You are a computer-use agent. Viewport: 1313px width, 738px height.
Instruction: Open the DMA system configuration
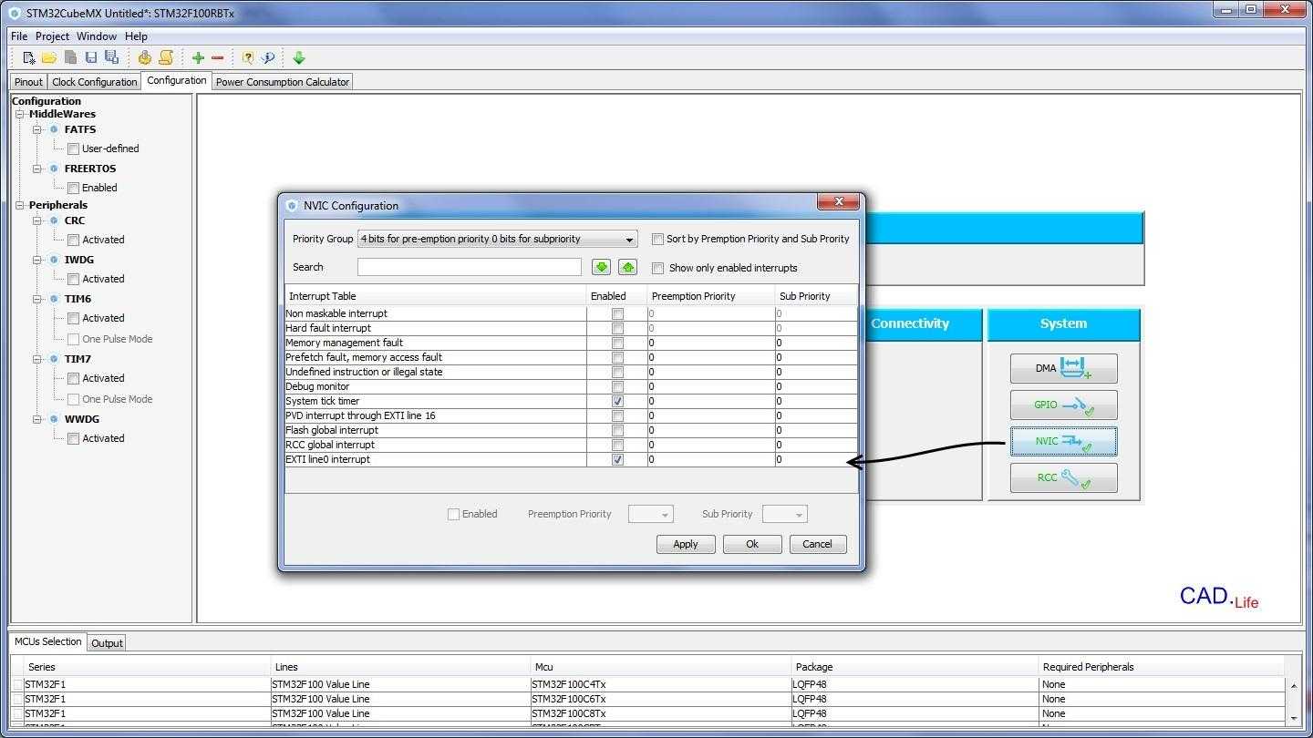(1063, 368)
